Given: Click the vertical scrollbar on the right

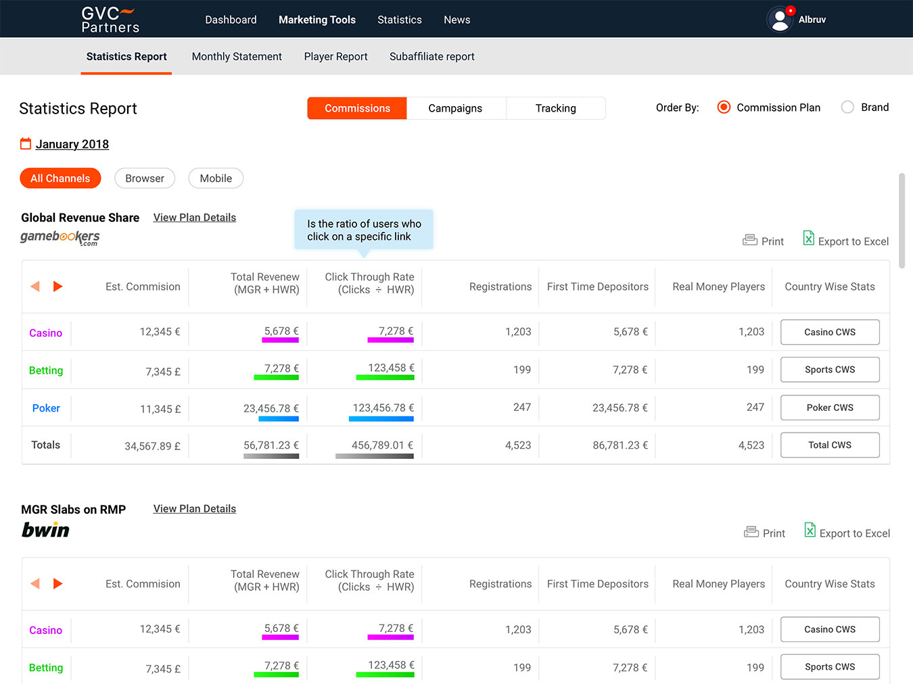Looking at the screenshot, I should tap(902, 221).
